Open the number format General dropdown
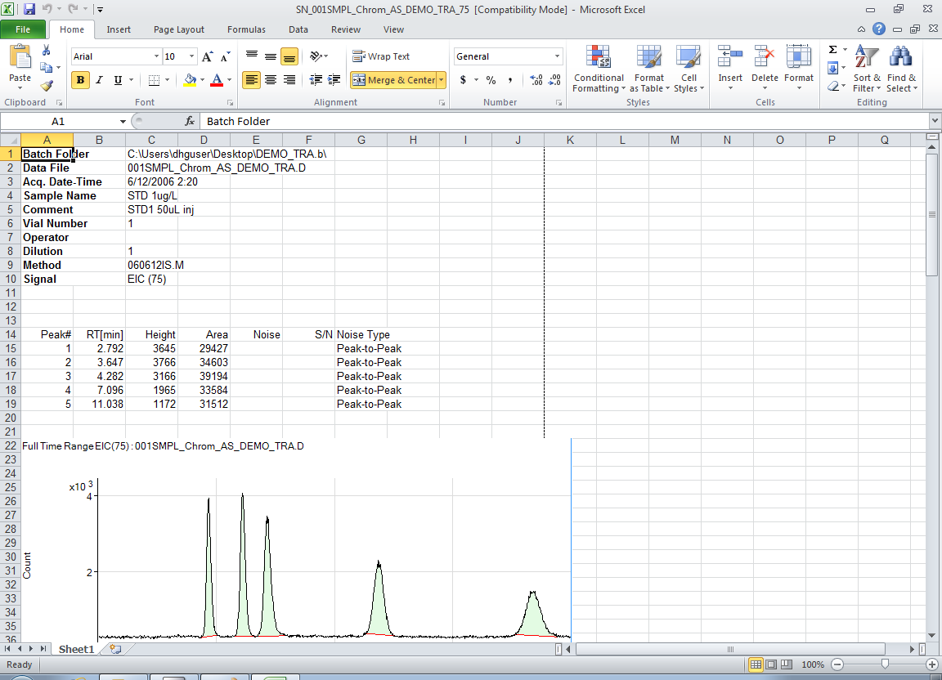 point(557,56)
